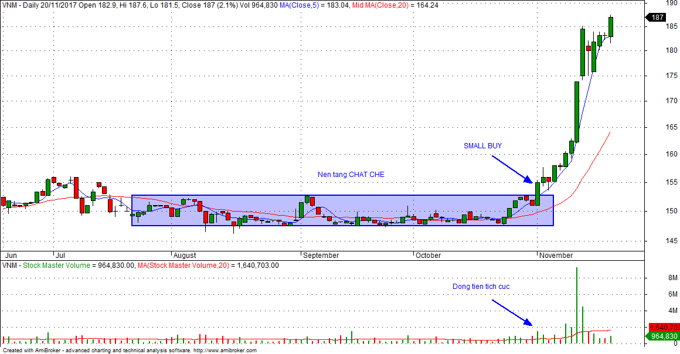Click the last green candle closing at 187
The width and height of the screenshot is (680, 354).
pos(611,27)
